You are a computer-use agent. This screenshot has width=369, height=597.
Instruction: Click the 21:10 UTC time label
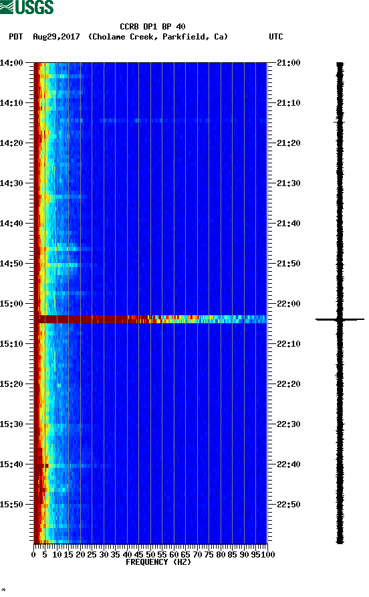288,103
